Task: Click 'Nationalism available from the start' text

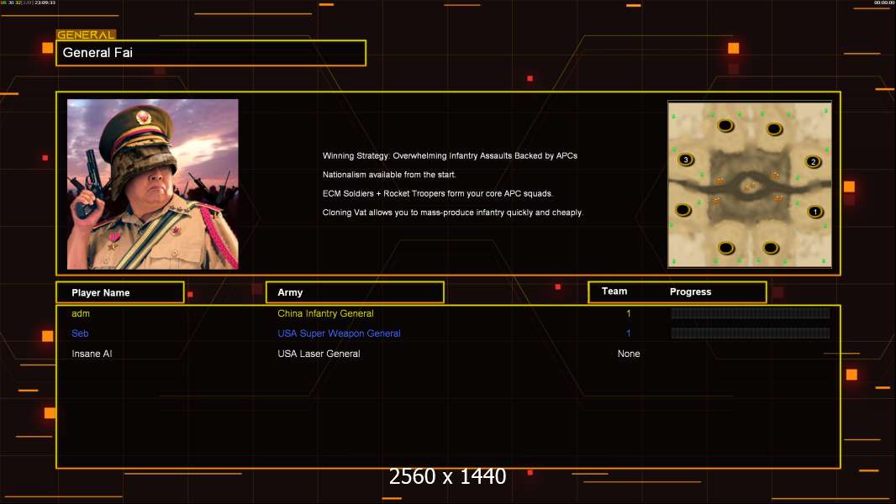Action: pos(388,174)
